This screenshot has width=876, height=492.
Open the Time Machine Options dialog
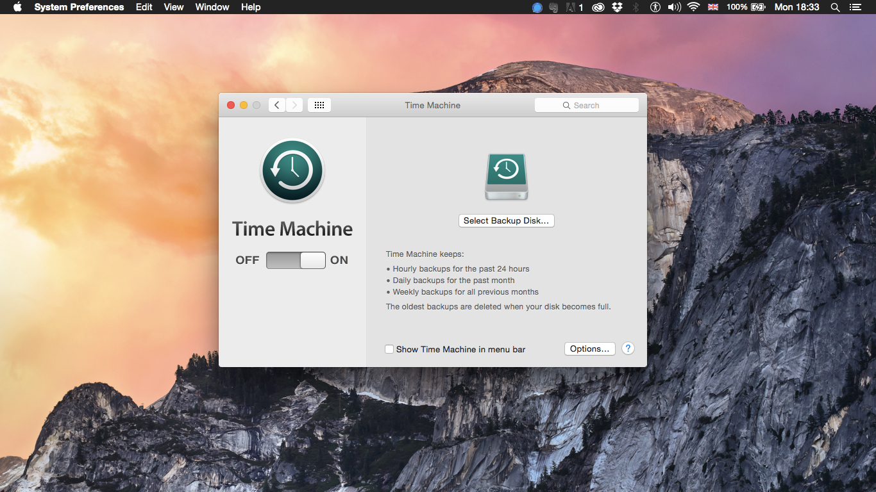click(590, 348)
